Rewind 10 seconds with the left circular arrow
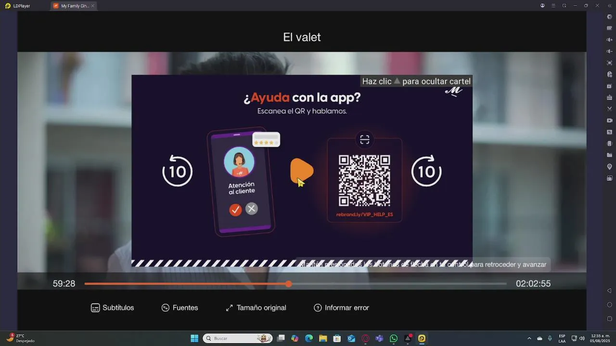This screenshot has height=346, width=616. (178, 171)
